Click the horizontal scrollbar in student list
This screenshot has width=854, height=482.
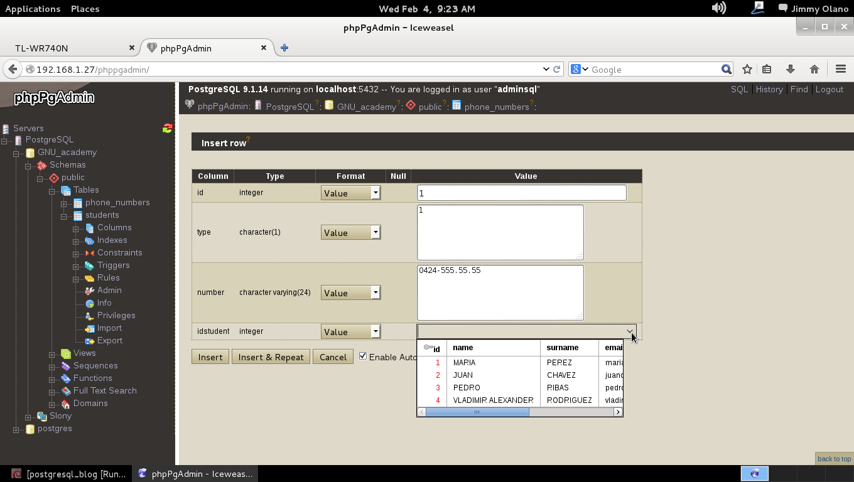pos(477,412)
